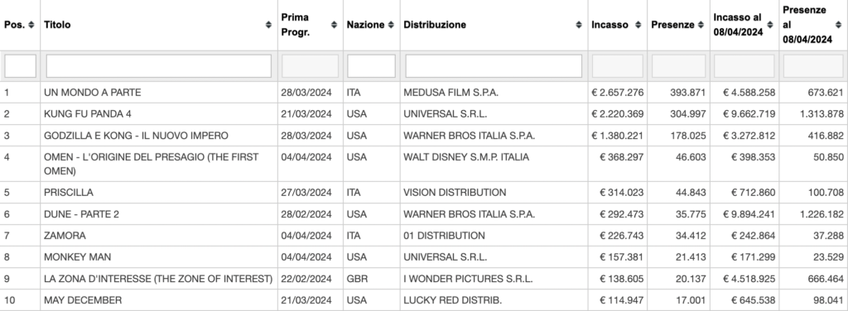Sort by Nazione column arrows
The image size is (848, 311).
click(391, 25)
